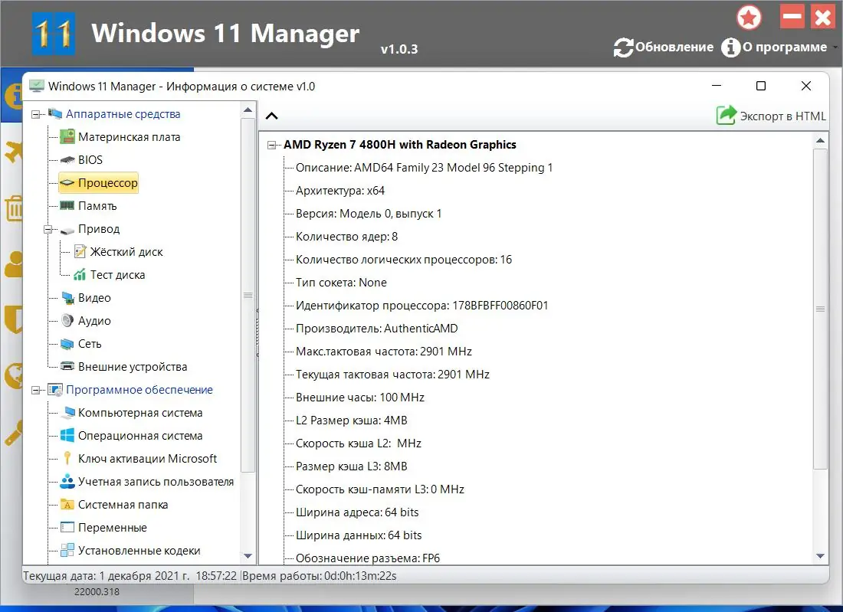
Task: Select 'L2 Размер кэша: 4MB' row
Action: [x=352, y=421]
